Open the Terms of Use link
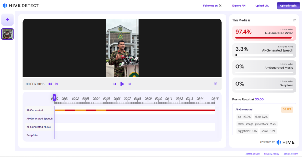Viewport: 302px width, 157px height. (252, 154)
